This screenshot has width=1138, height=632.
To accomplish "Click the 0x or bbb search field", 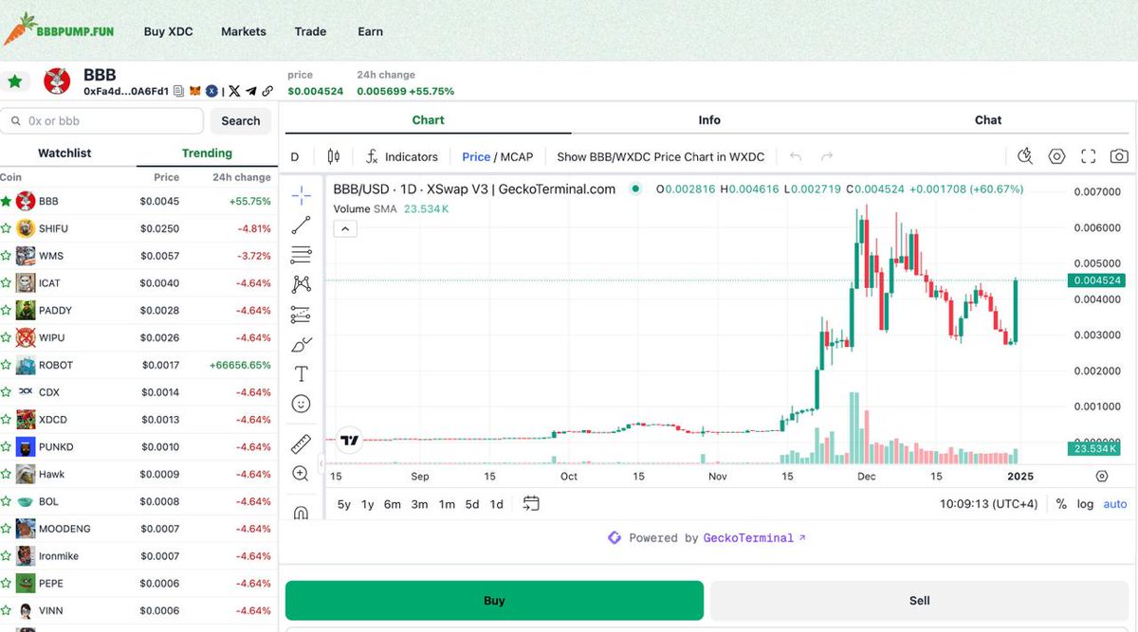I will pos(101,121).
